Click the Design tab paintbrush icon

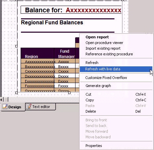[5, 107]
